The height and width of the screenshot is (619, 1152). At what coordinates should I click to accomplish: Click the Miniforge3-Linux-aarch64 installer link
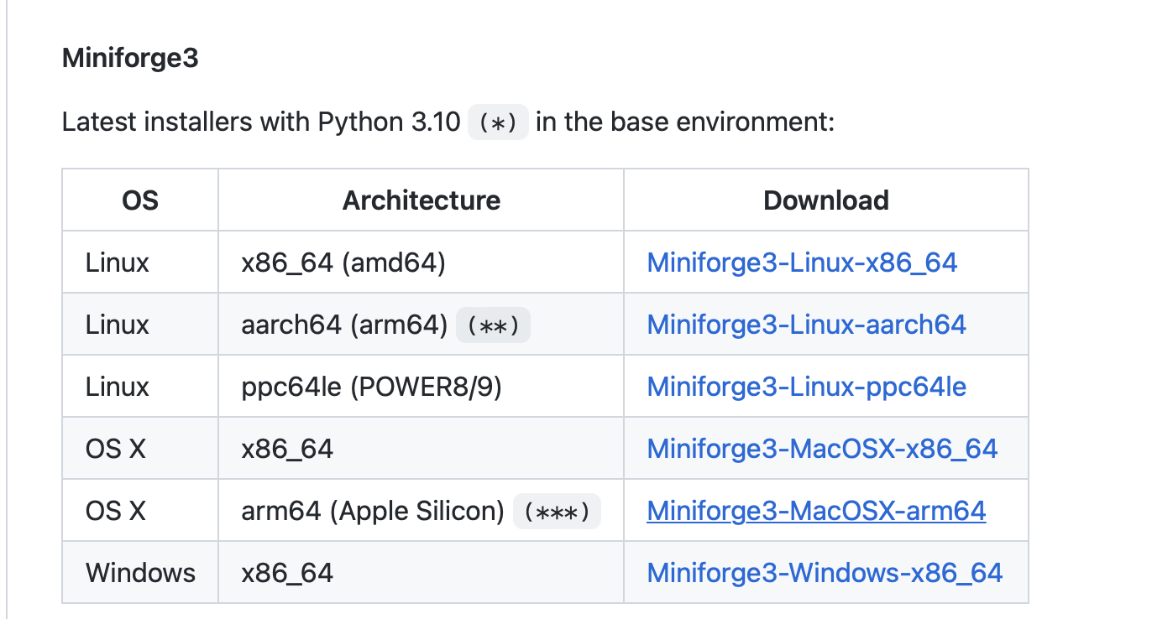pos(806,325)
